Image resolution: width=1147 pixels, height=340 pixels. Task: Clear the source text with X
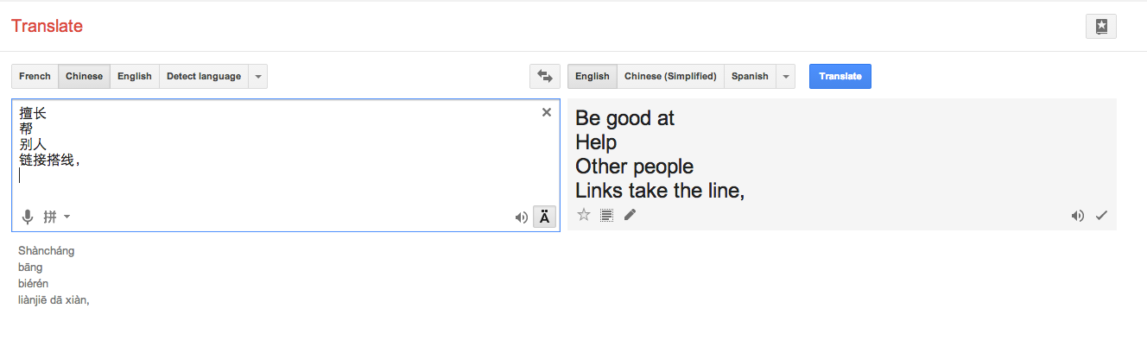[x=546, y=112]
